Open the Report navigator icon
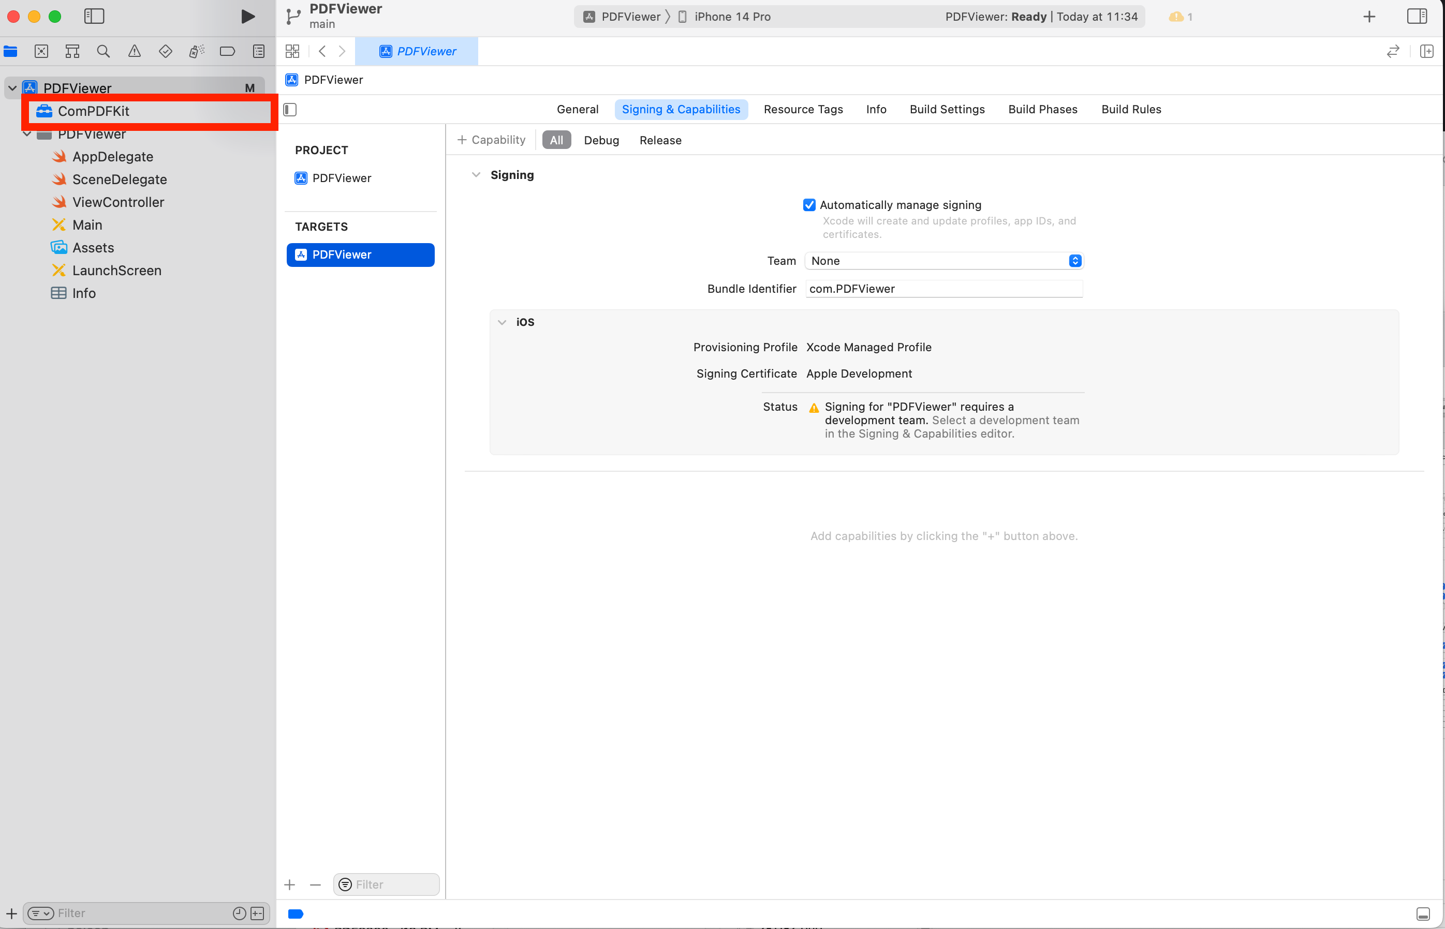The width and height of the screenshot is (1445, 929). [x=258, y=51]
